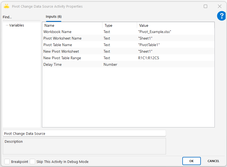Click the blue help question mark icon
This screenshot has height=167, width=227.
click(221, 16)
